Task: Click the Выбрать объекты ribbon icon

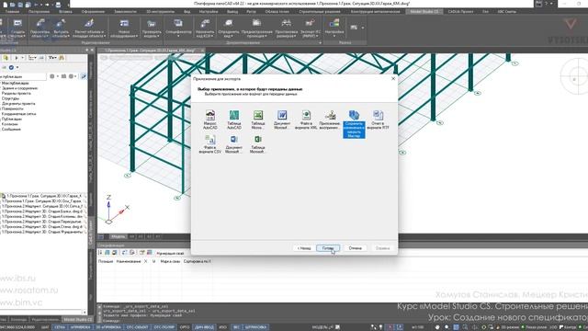Action: tap(61, 29)
